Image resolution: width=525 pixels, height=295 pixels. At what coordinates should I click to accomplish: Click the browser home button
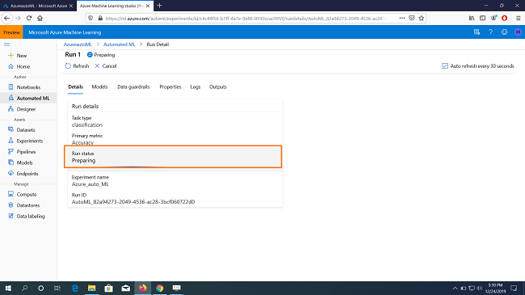tap(40, 18)
